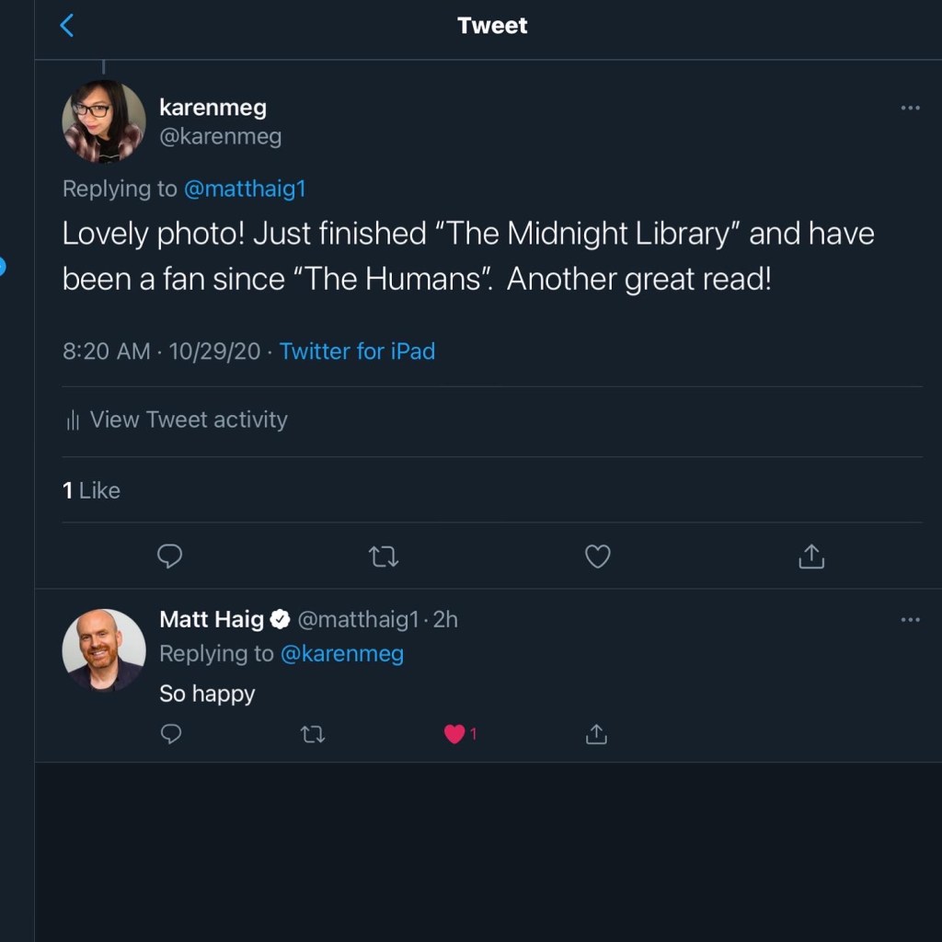Open the @karenmeg mention link

(x=341, y=654)
